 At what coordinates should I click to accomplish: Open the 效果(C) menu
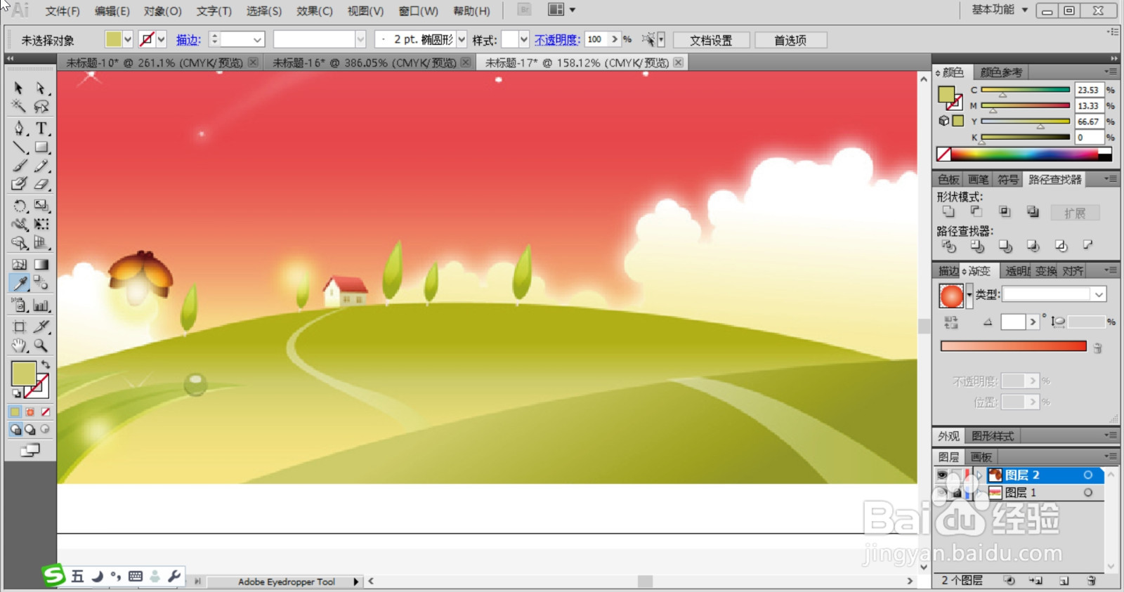coord(315,11)
